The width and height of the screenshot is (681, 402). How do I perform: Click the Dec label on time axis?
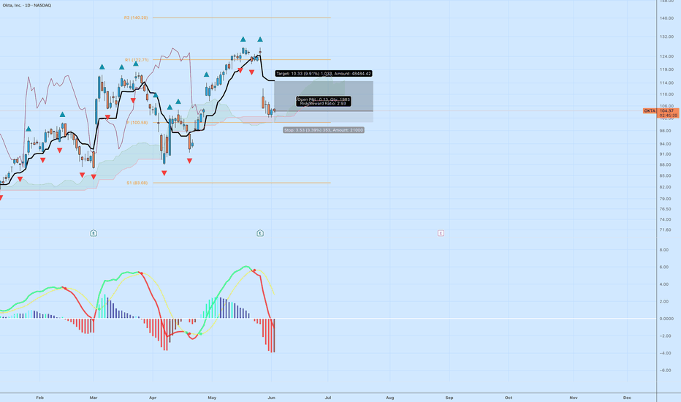click(627, 398)
